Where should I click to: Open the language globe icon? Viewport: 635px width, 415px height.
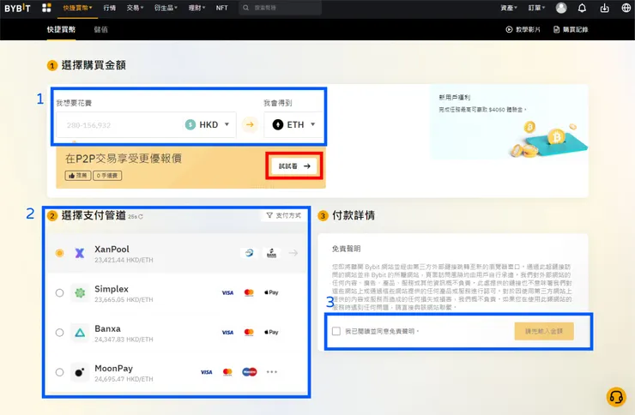(x=626, y=8)
